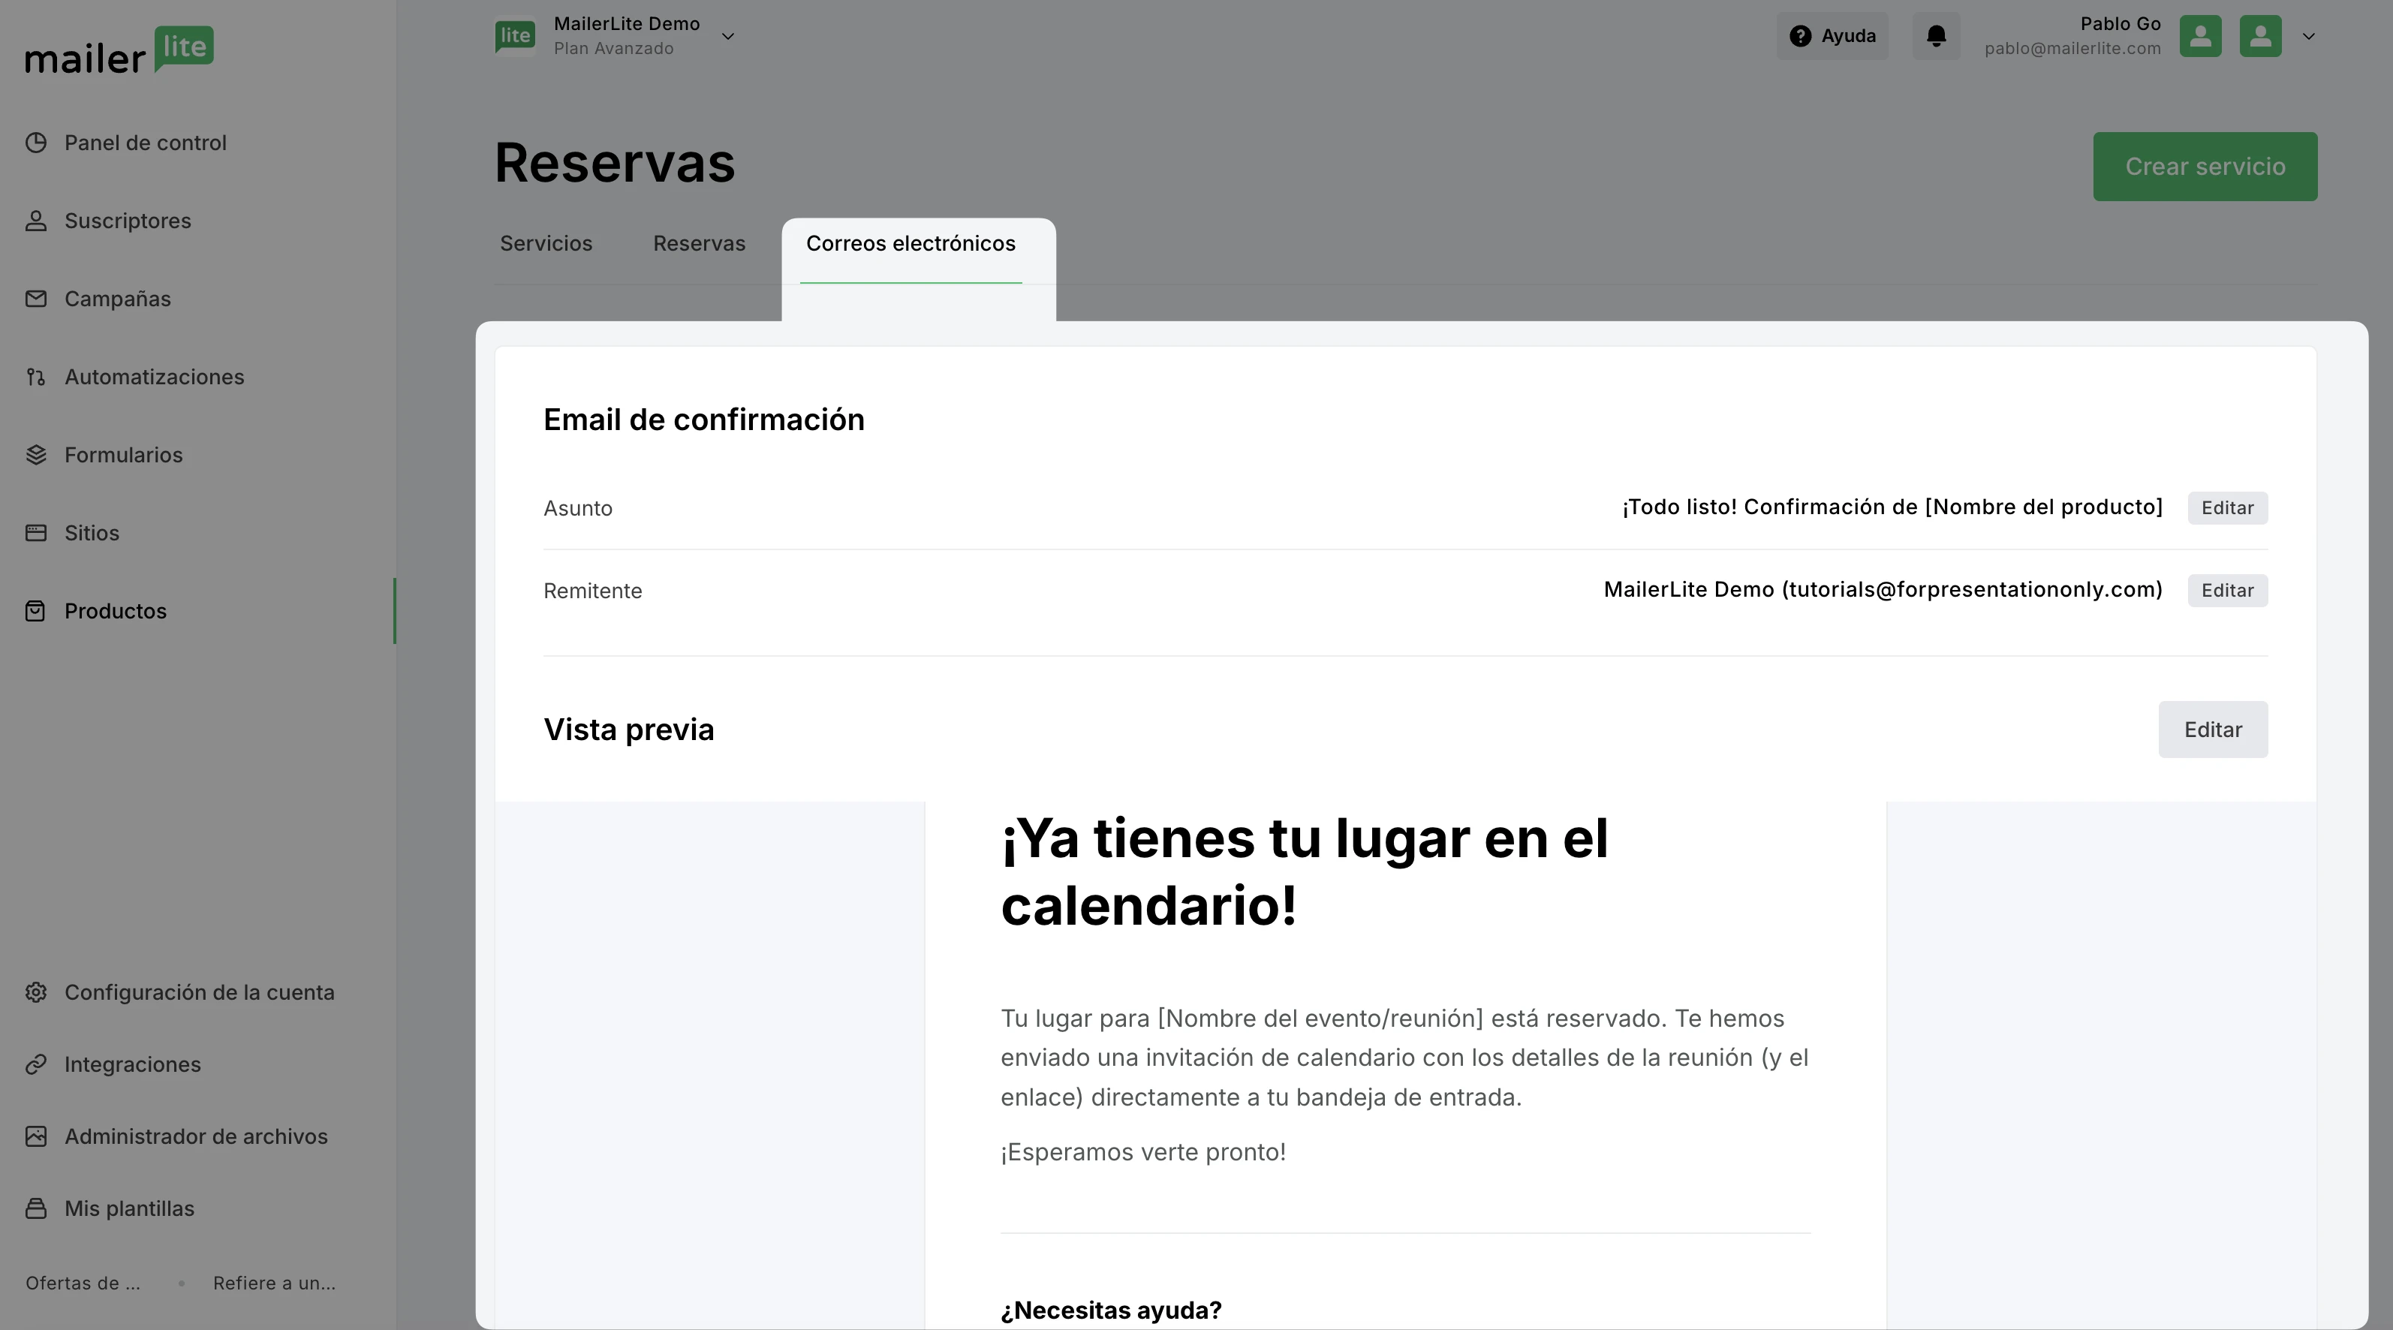This screenshot has height=1330, width=2393.
Task: Switch to the Servicios tab
Action: 546,243
